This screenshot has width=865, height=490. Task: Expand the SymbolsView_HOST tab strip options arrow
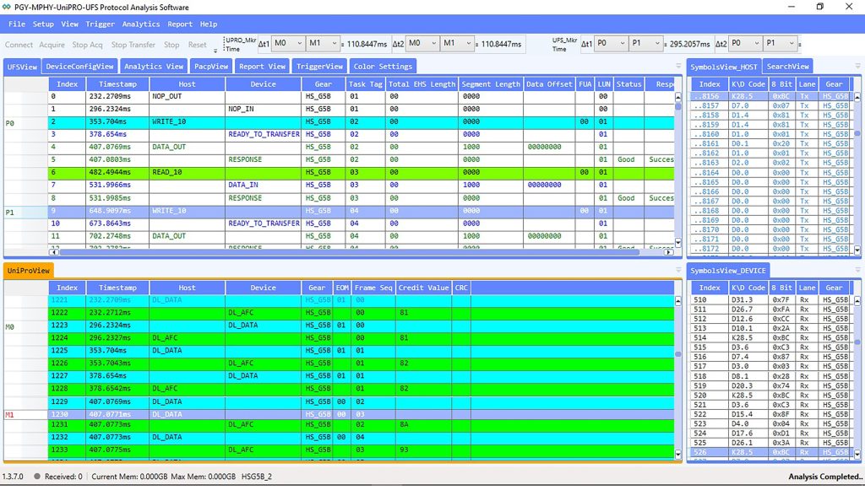858,66
